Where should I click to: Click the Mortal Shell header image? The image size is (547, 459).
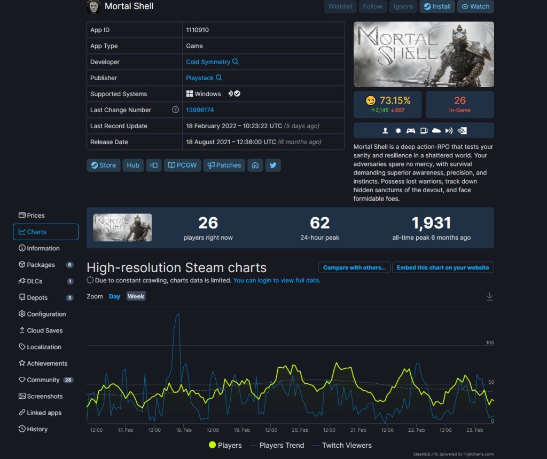pyautogui.click(x=424, y=54)
